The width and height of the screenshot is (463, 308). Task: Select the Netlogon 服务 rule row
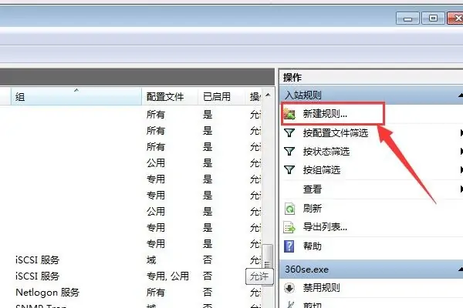(131, 293)
